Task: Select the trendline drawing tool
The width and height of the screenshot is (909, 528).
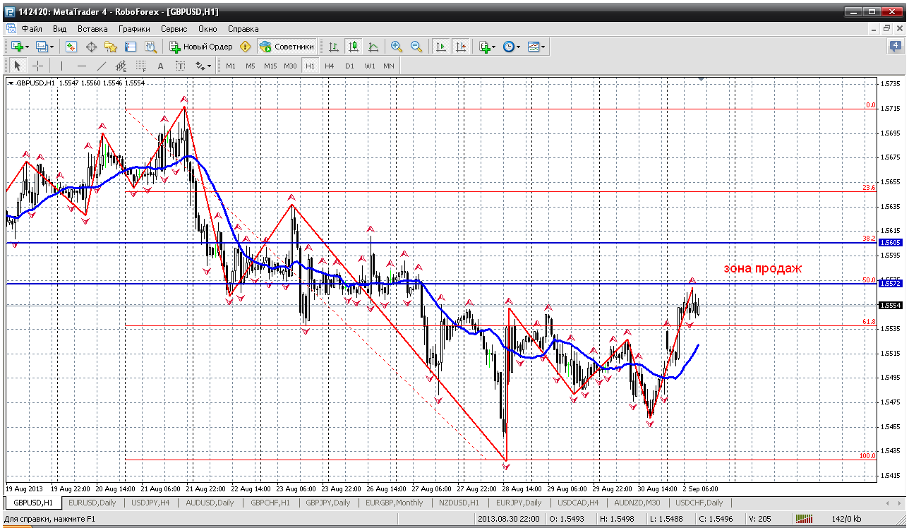Action: (102, 66)
